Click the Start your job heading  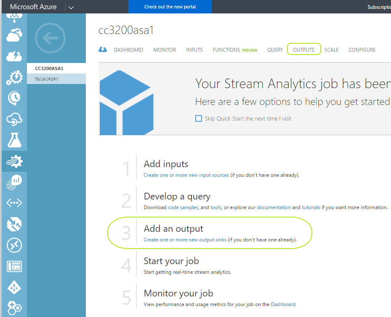click(171, 261)
